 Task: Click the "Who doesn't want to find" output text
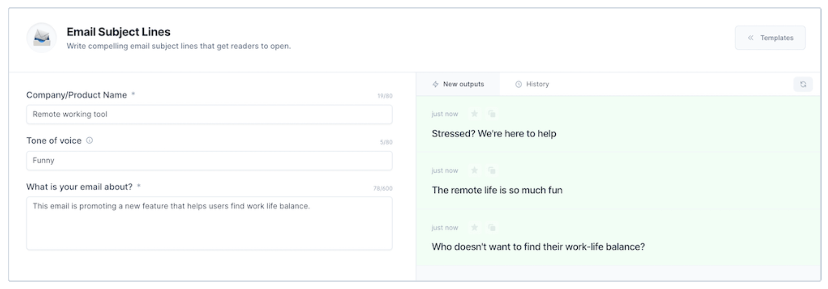pyautogui.click(x=538, y=247)
